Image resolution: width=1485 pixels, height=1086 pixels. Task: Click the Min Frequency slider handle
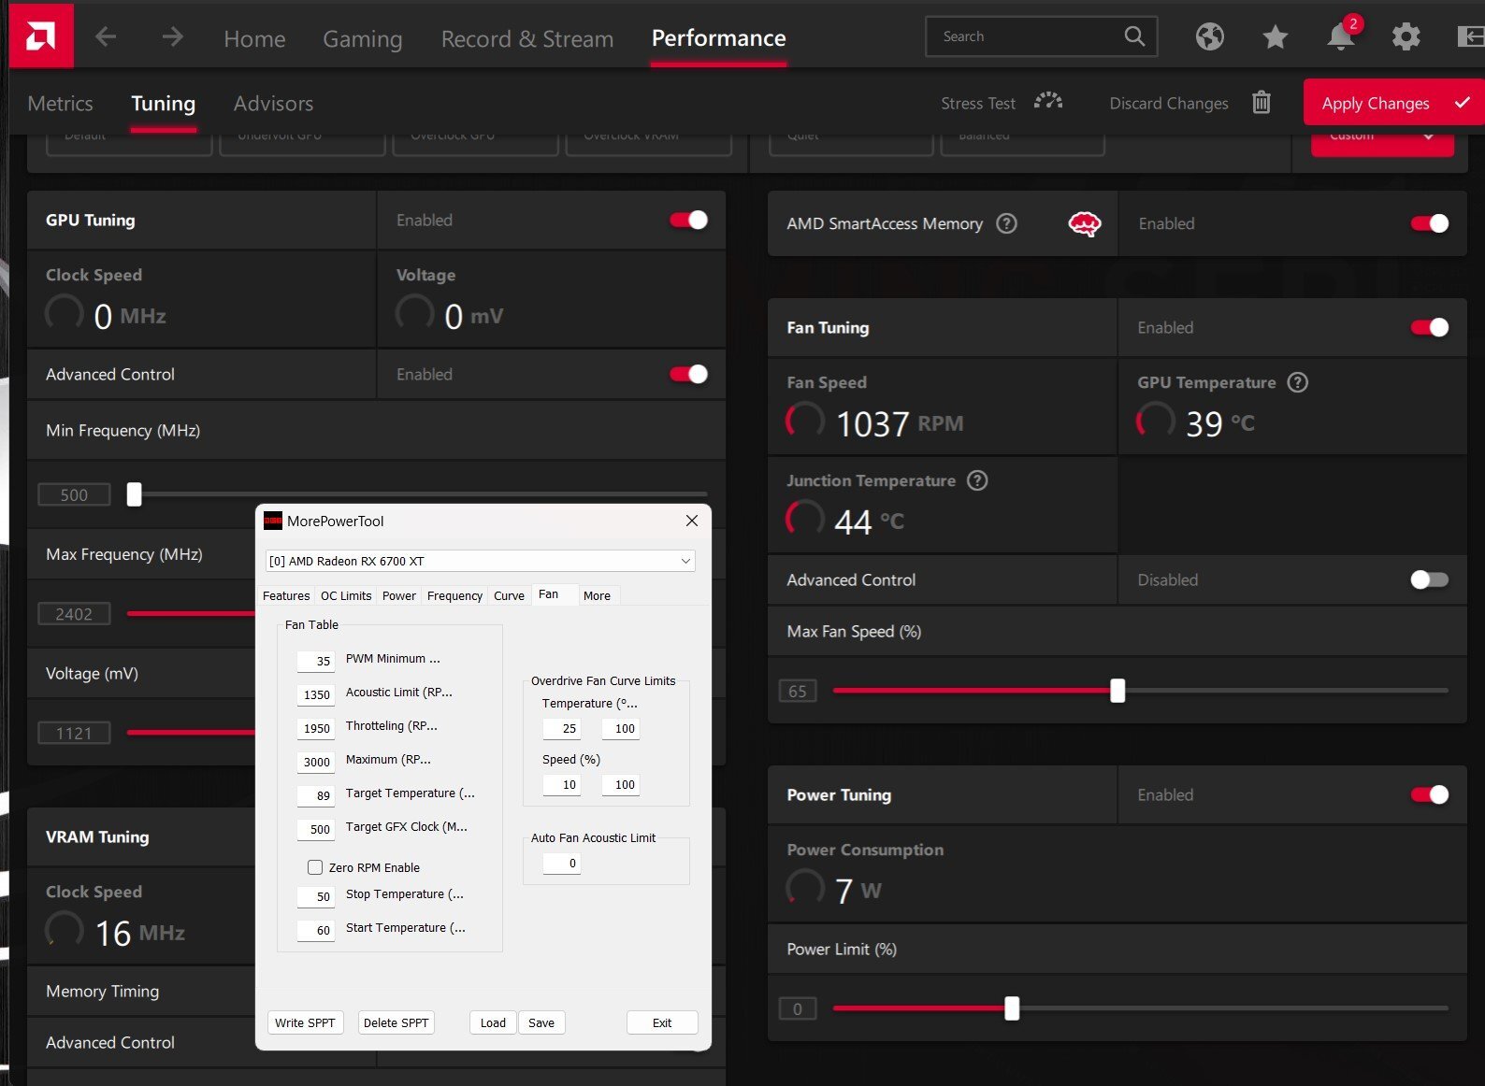point(135,494)
